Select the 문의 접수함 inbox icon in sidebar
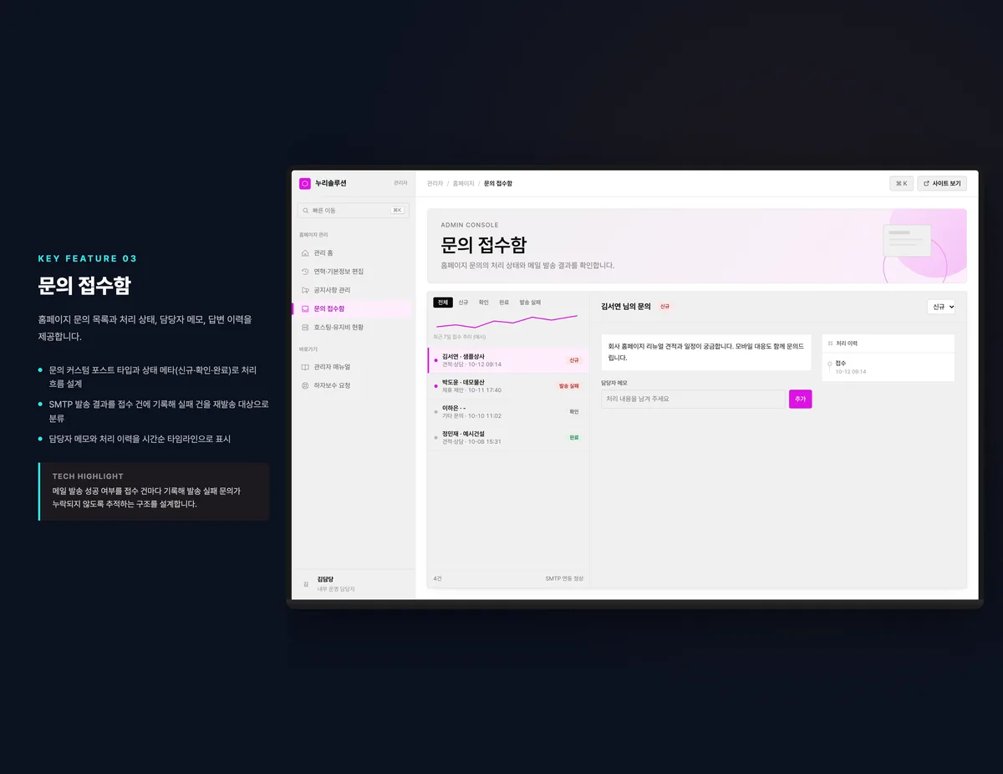Image resolution: width=1003 pixels, height=774 pixels. [305, 308]
